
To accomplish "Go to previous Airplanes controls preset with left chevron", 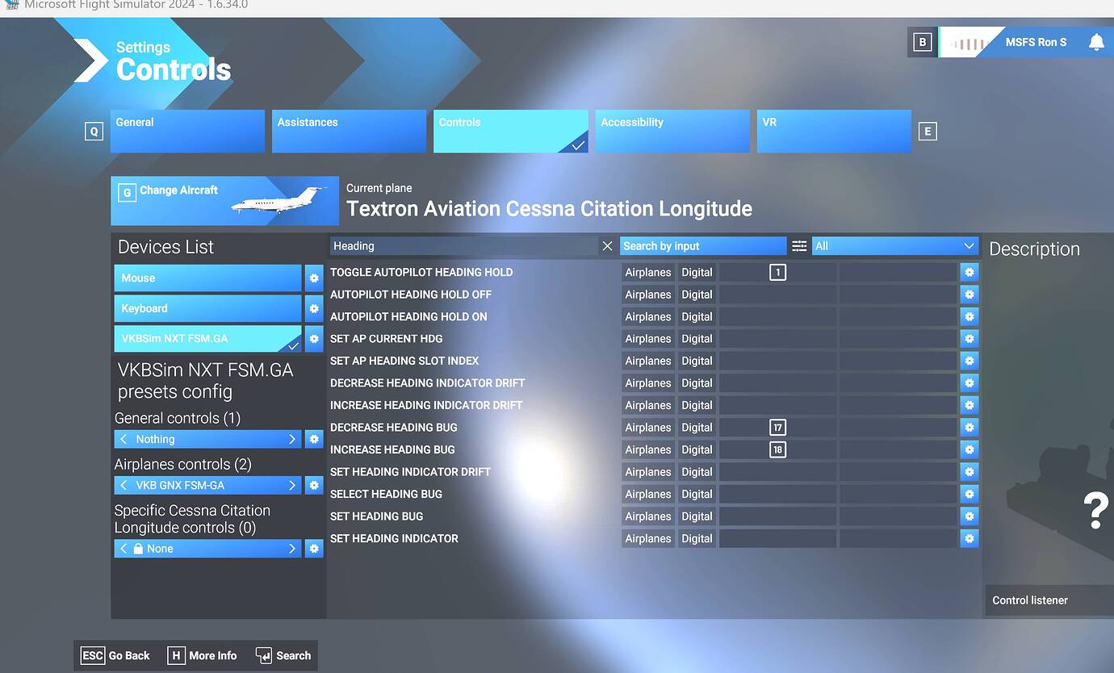I will coord(124,486).
